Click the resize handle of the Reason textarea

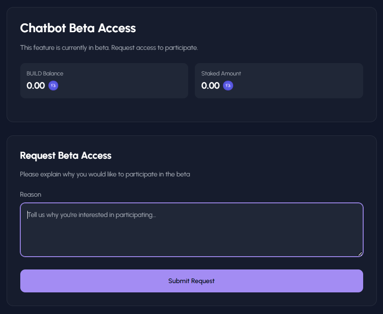coord(360,254)
